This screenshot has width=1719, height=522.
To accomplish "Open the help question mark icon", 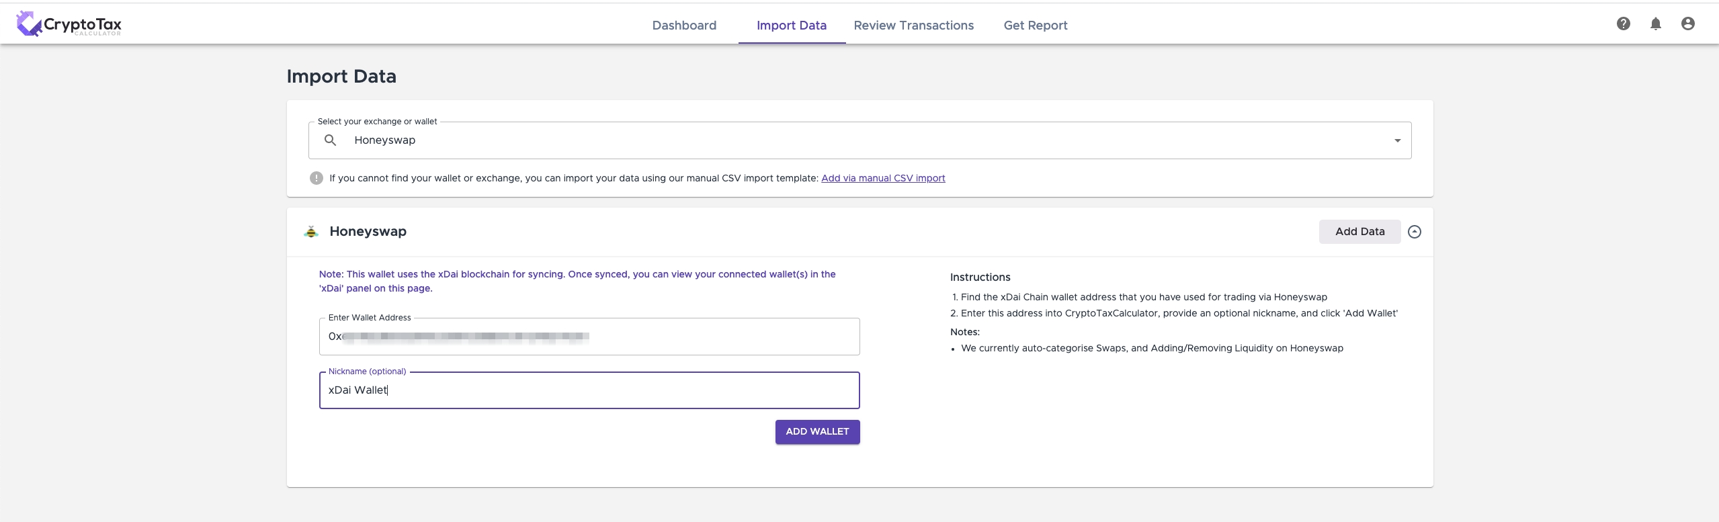I will [1623, 24].
